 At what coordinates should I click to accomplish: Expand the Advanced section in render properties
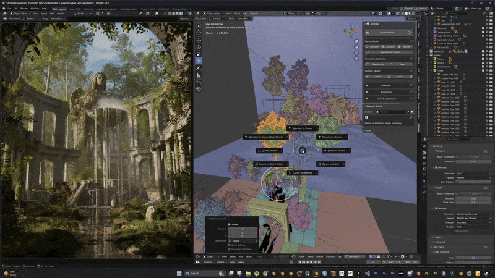click(x=434, y=242)
